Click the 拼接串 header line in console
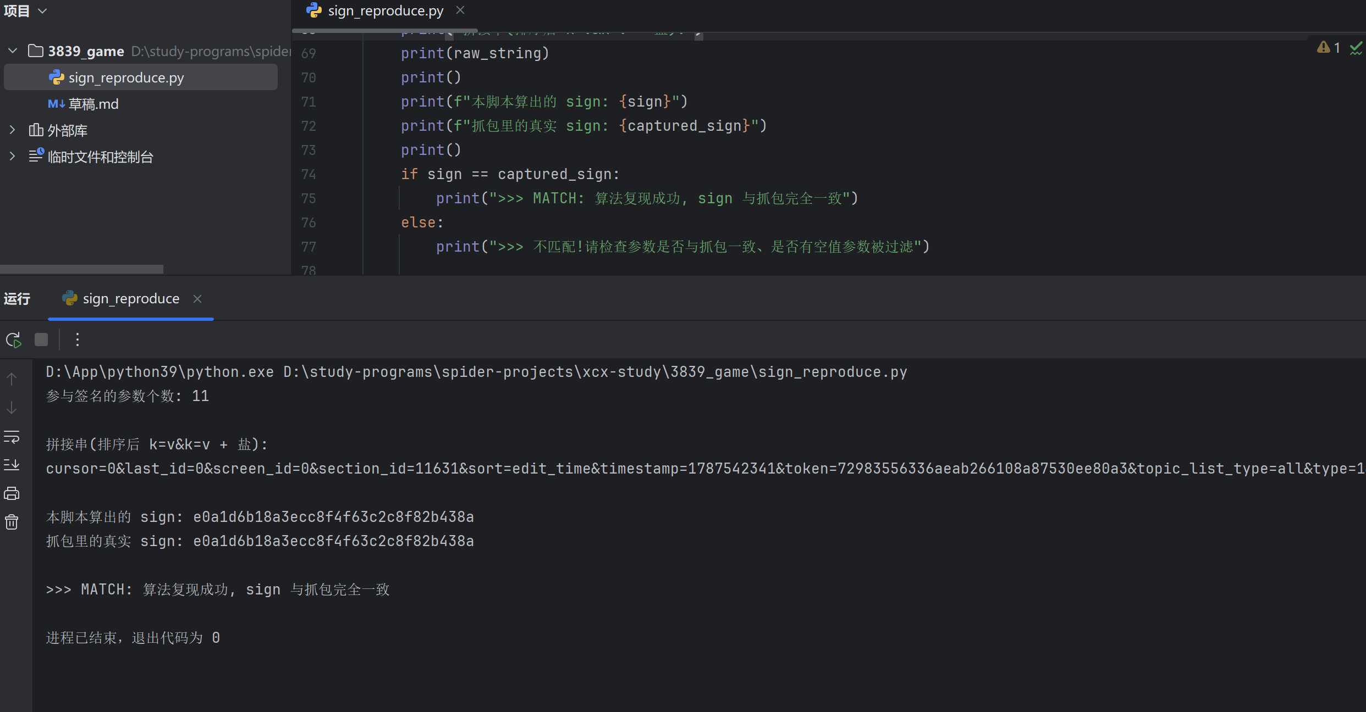Screen dimensions: 1366x712 (x=157, y=444)
